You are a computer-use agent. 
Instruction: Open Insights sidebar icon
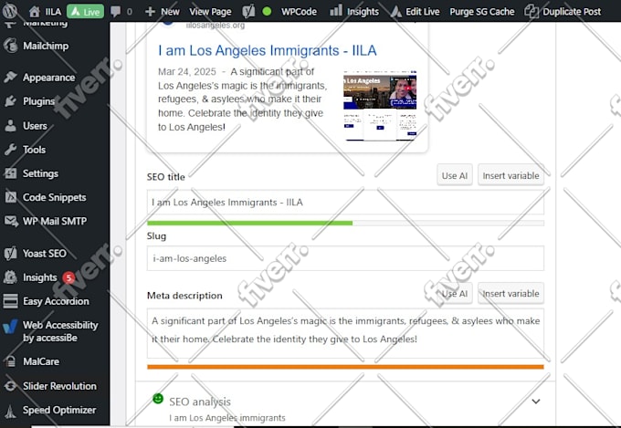[x=11, y=277]
